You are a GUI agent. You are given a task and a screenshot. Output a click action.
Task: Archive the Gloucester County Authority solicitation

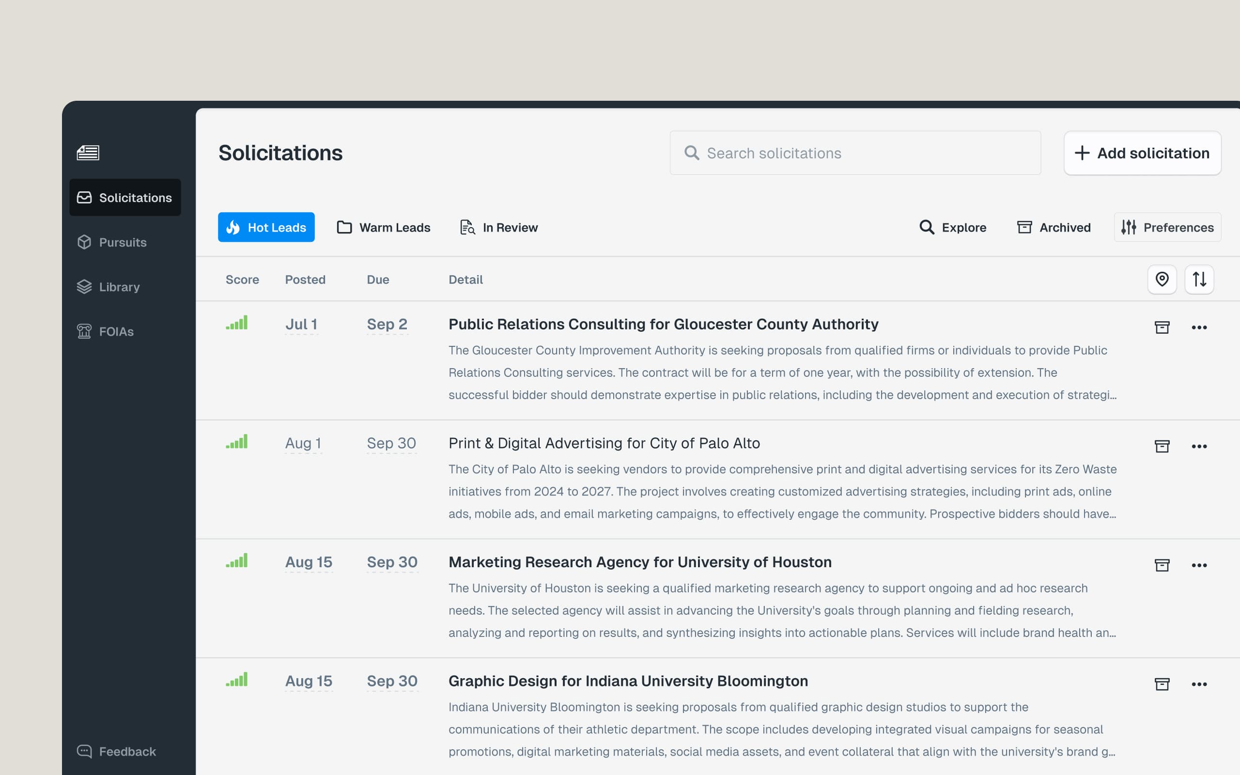click(1162, 327)
